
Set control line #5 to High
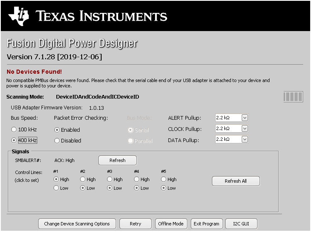pyautogui.click(x=164, y=179)
